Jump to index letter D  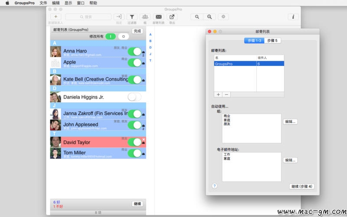150,47
